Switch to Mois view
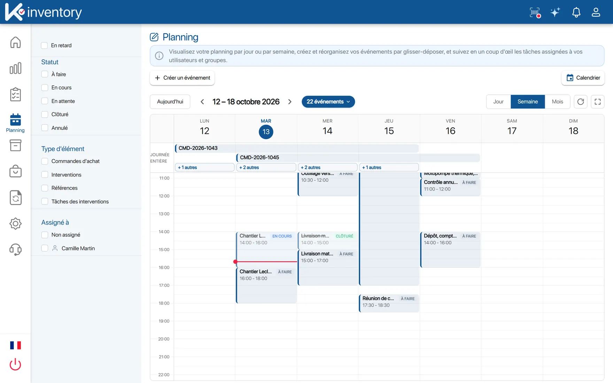The width and height of the screenshot is (613, 383). coord(557,102)
